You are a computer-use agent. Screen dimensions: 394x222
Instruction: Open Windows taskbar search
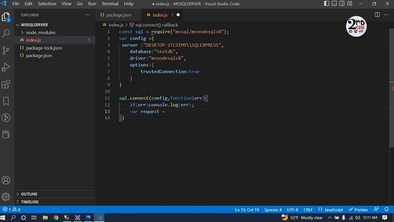point(13,218)
